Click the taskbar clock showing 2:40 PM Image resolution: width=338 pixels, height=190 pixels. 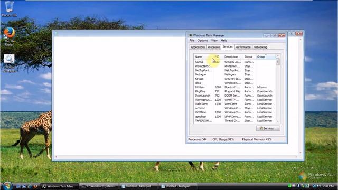coord(328,186)
